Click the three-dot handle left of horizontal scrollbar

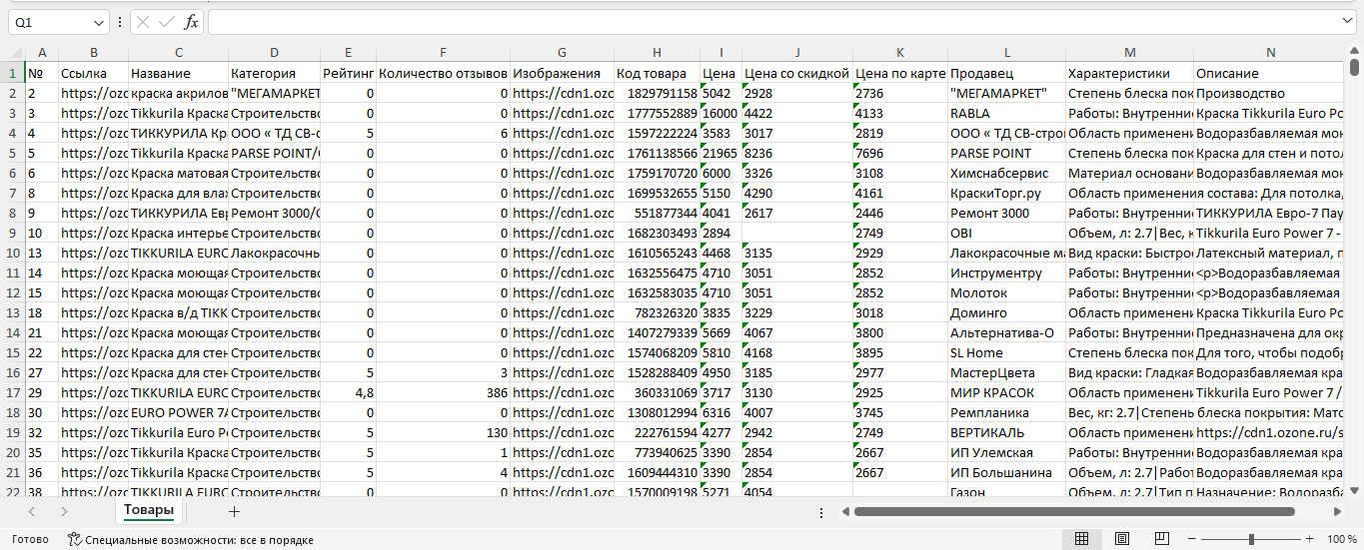(x=820, y=512)
